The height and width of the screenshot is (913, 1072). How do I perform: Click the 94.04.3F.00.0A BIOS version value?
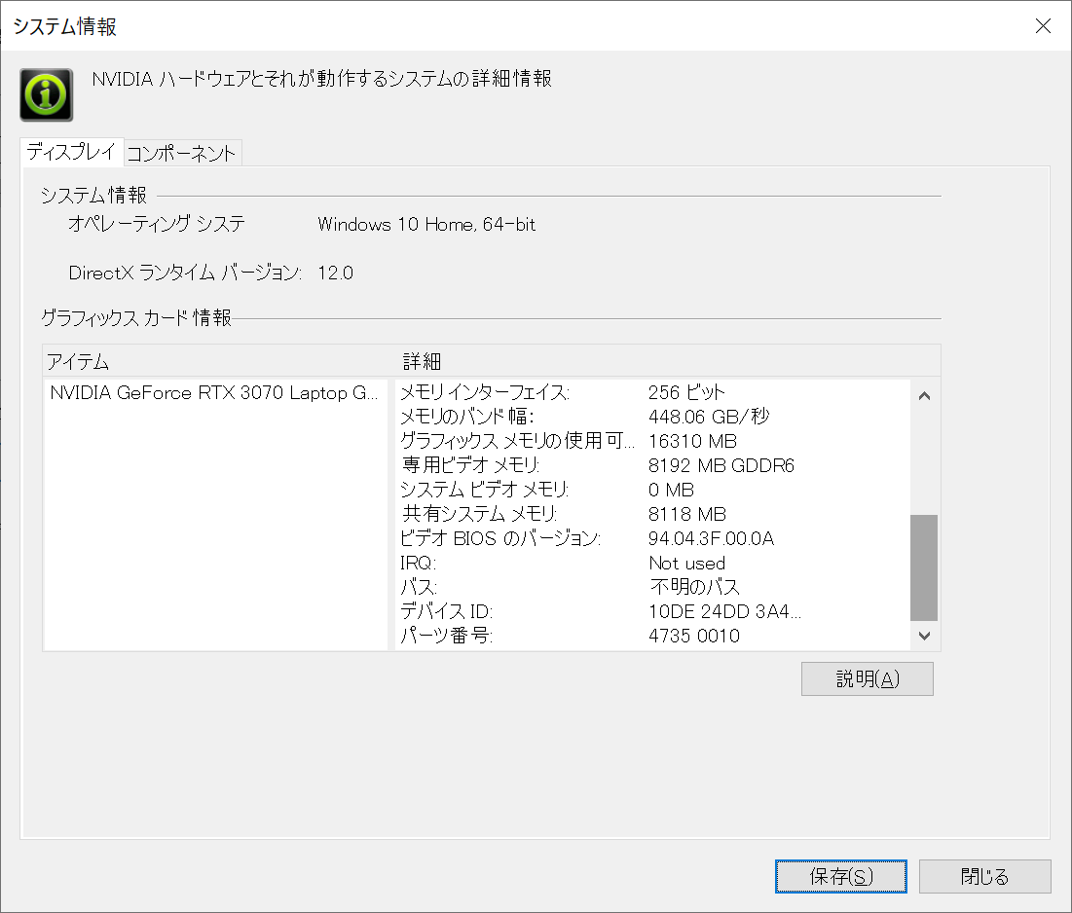(x=711, y=538)
